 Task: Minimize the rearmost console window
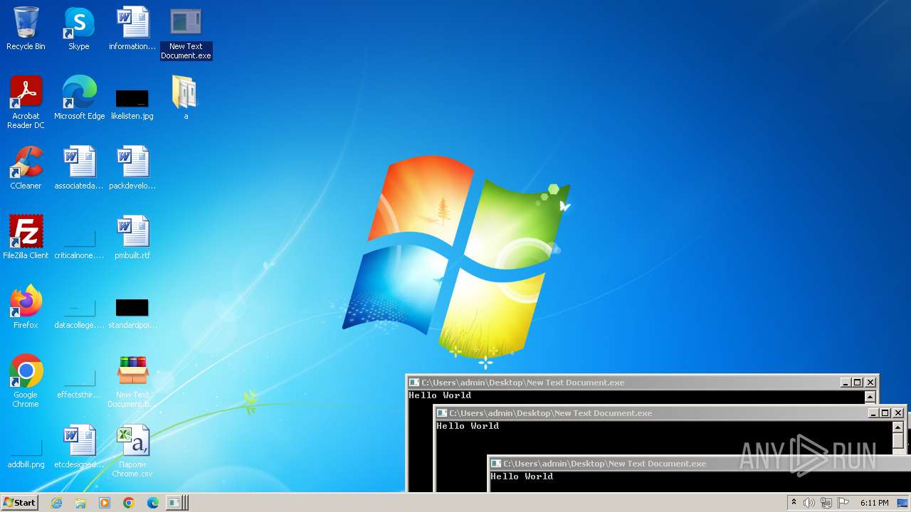845,383
